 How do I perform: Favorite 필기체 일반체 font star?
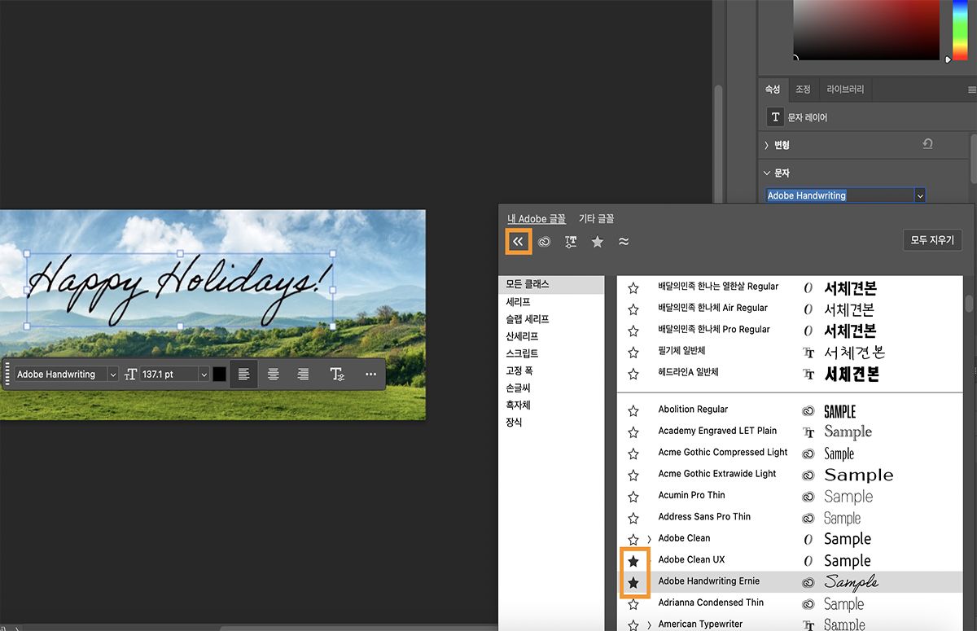click(x=633, y=353)
